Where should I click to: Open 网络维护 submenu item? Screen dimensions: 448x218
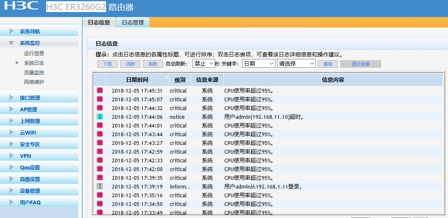point(34,82)
